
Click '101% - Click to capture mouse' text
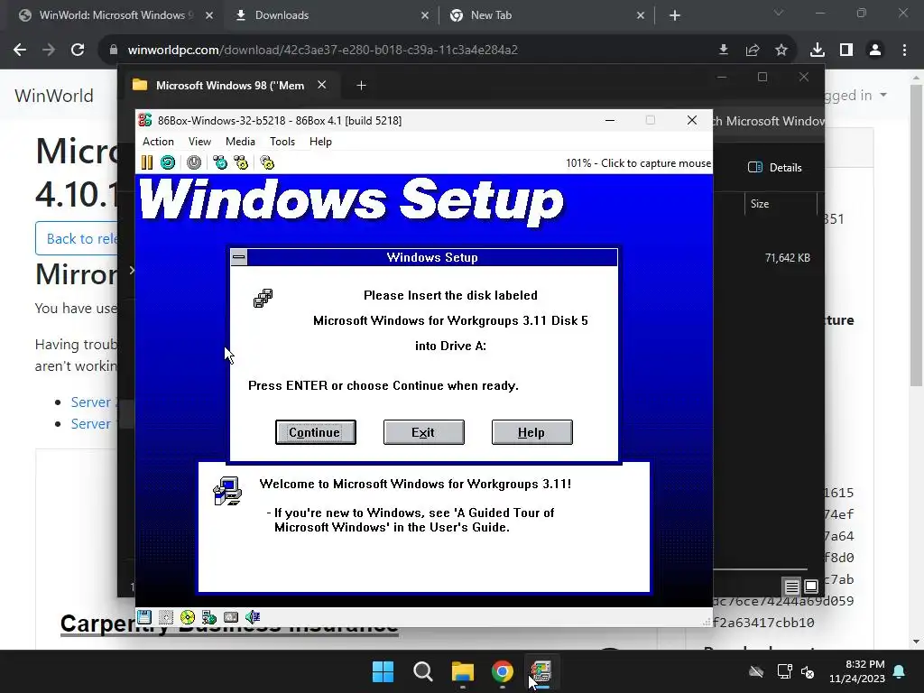click(x=638, y=163)
